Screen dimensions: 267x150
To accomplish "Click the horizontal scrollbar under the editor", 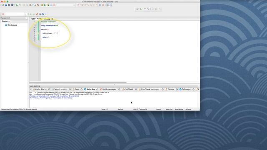I will click(x=78, y=82).
